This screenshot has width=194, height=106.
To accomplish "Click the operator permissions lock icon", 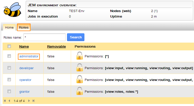I will pos(80,80).
